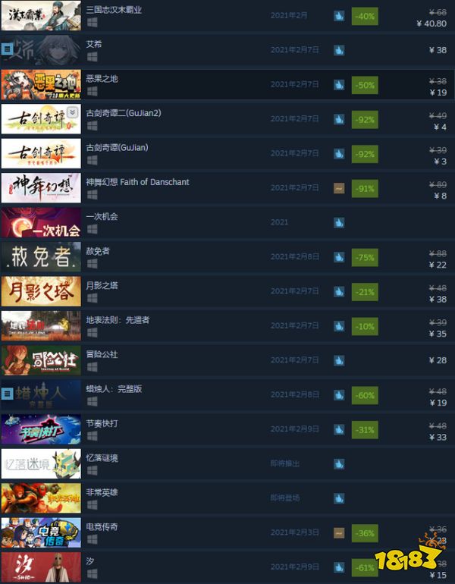This screenshot has width=455, height=584.
Task: Click the thumbs-up review icon for 一次机会
Action: pos(339,223)
